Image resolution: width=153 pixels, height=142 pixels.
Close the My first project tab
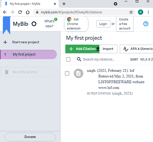(55, 4)
